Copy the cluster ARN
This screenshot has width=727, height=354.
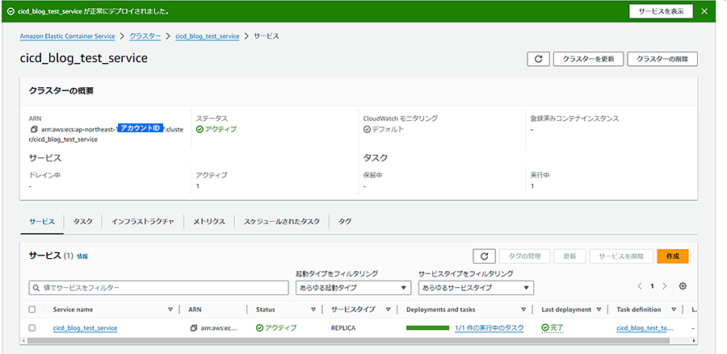34,130
